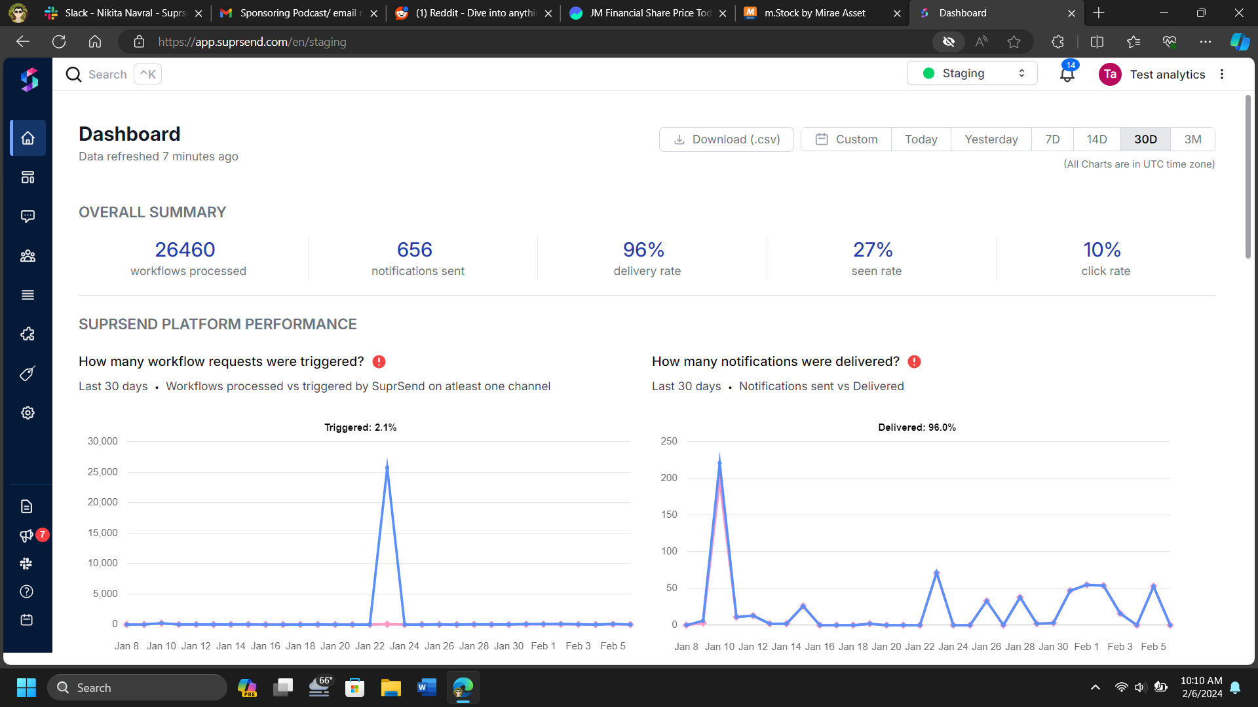This screenshot has height=707, width=1258.
Task: Select the 7D time range
Action: [x=1052, y=139]
